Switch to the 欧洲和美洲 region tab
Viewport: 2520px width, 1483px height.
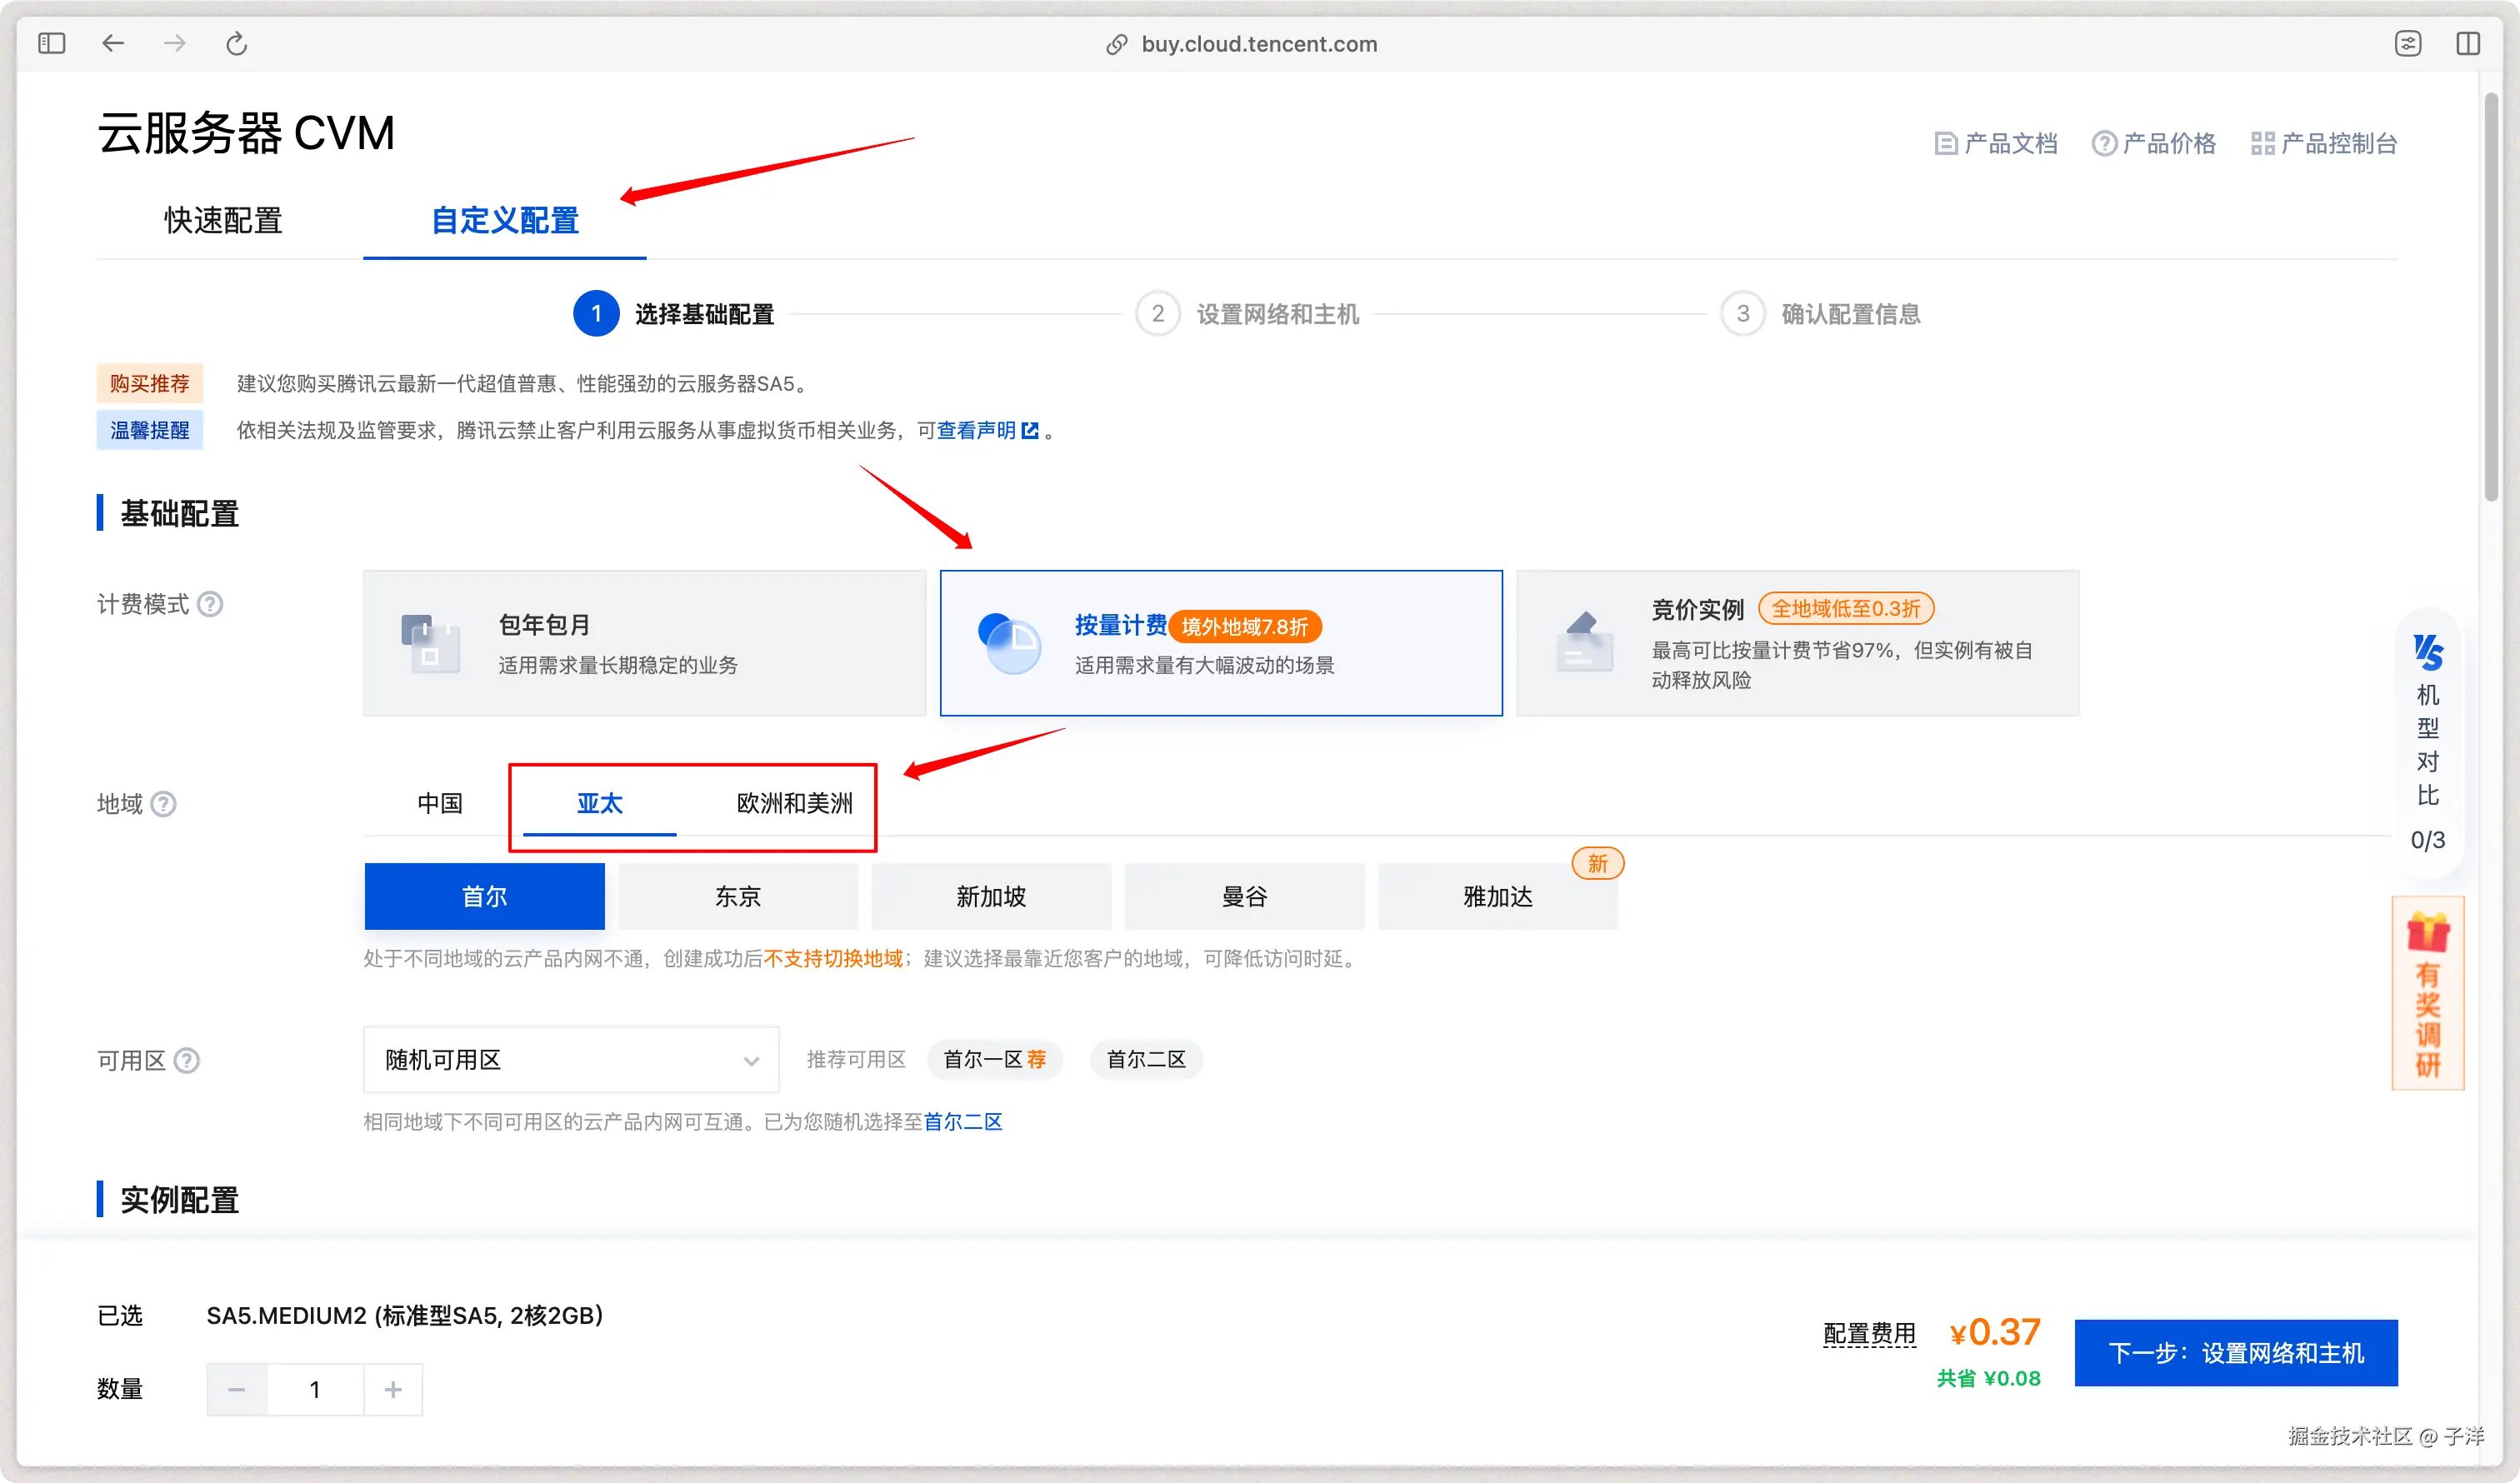click(794, 803)
